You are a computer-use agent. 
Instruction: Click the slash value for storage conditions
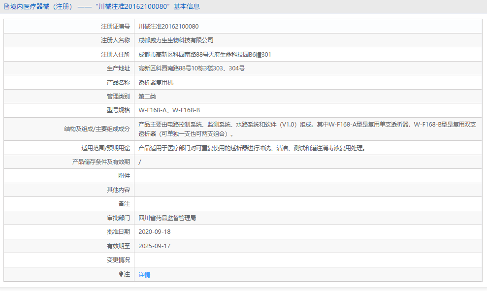(x=140, y=162)
